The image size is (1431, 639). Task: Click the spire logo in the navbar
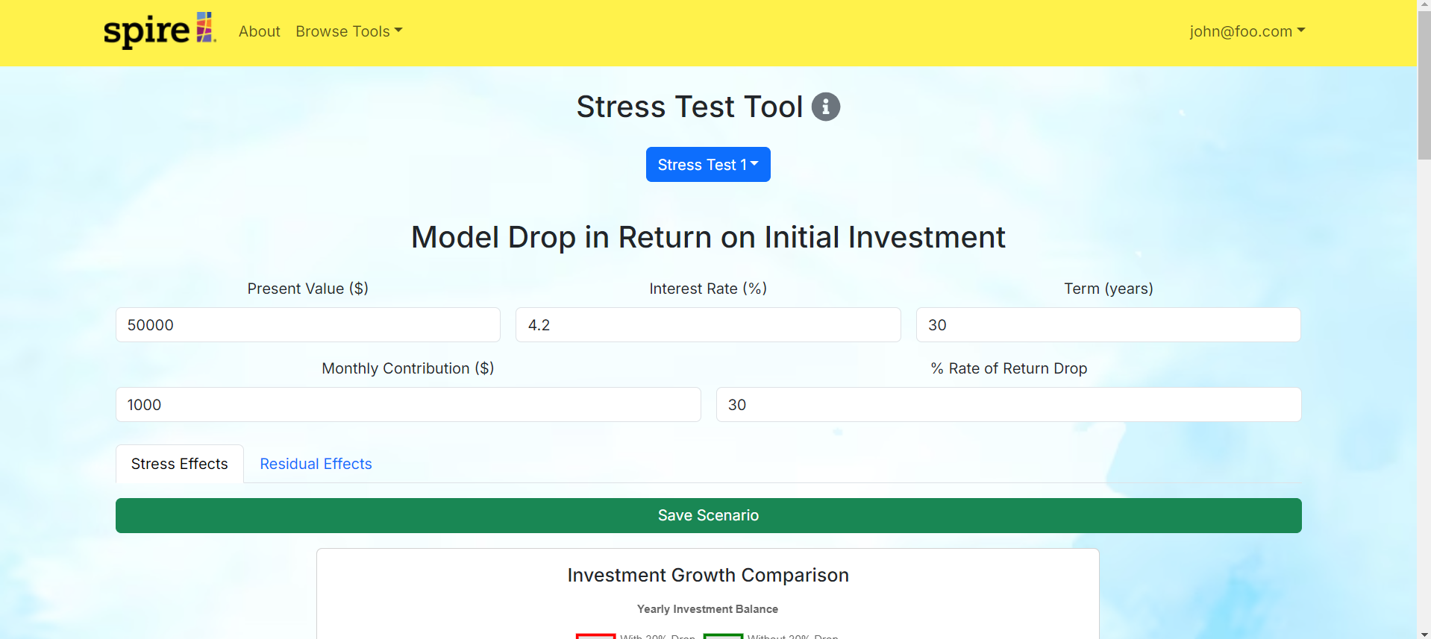(160, 31)
